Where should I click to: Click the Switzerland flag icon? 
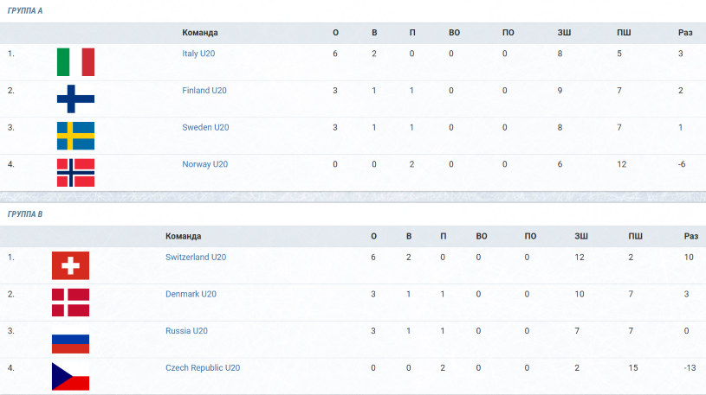(70, 265)
